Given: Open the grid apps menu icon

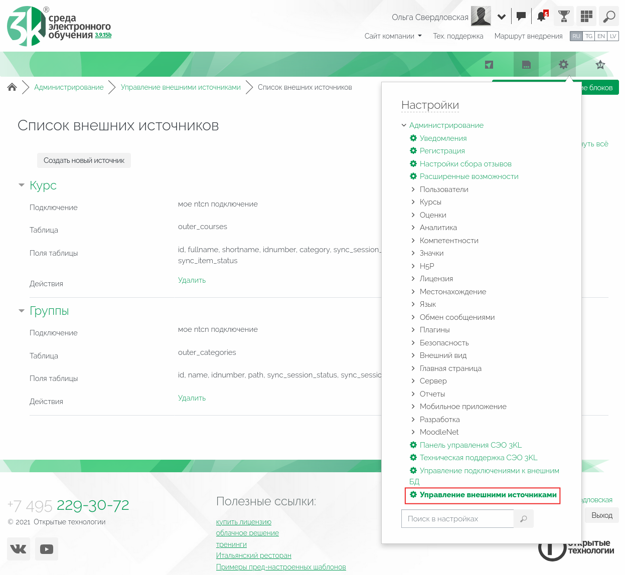Looking at the screenshot, I should [586, 17].
